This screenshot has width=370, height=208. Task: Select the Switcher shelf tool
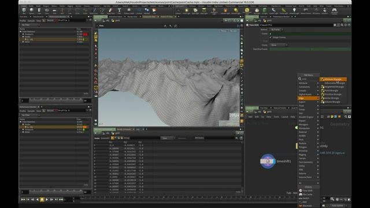325,10
